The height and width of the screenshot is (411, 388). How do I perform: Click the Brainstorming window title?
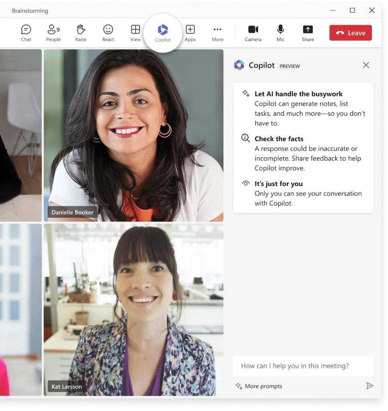point(30,11)
